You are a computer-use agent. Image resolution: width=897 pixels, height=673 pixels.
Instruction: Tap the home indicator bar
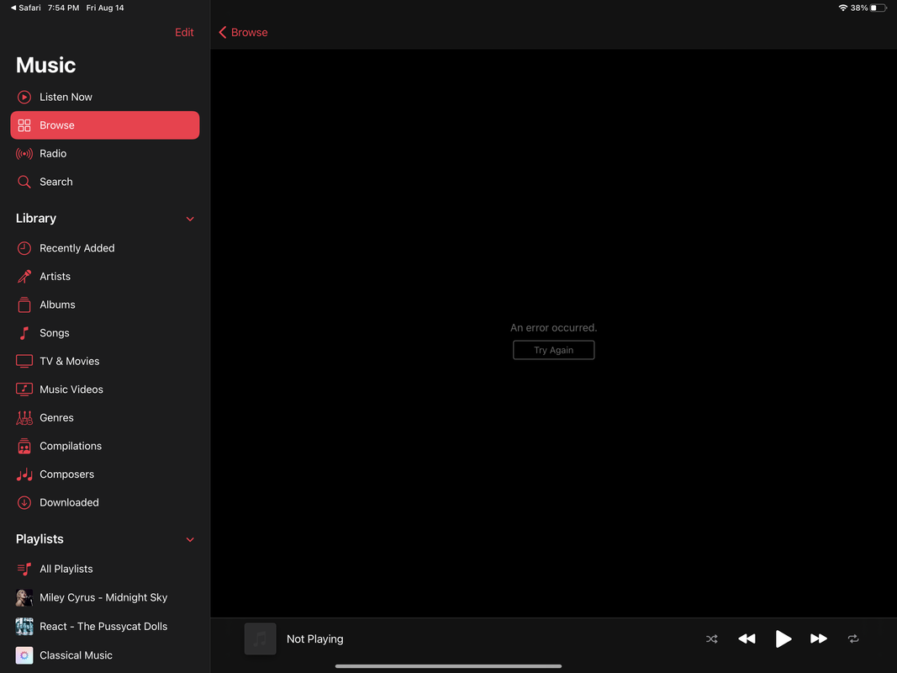(x=449, y=666)
